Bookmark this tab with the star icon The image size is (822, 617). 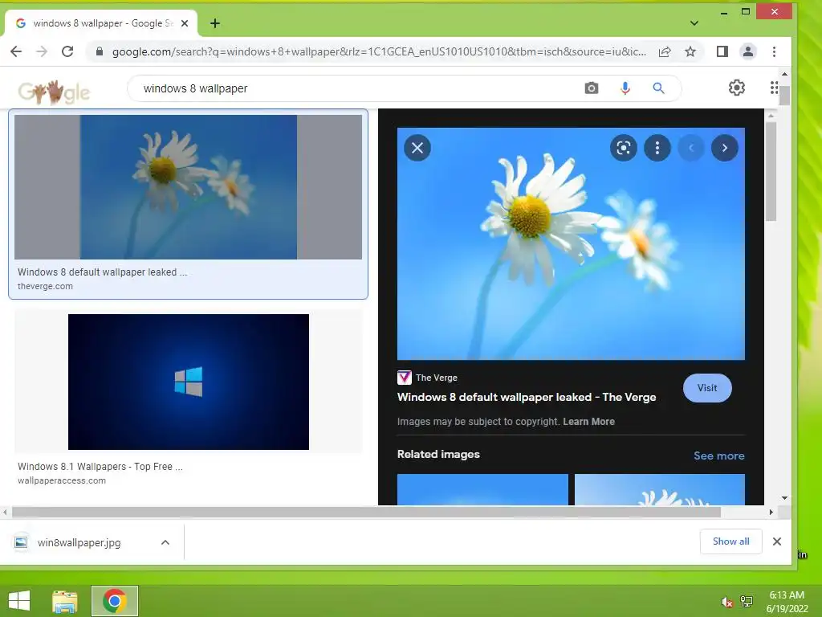pyautogui.click(x=690, y=51)
